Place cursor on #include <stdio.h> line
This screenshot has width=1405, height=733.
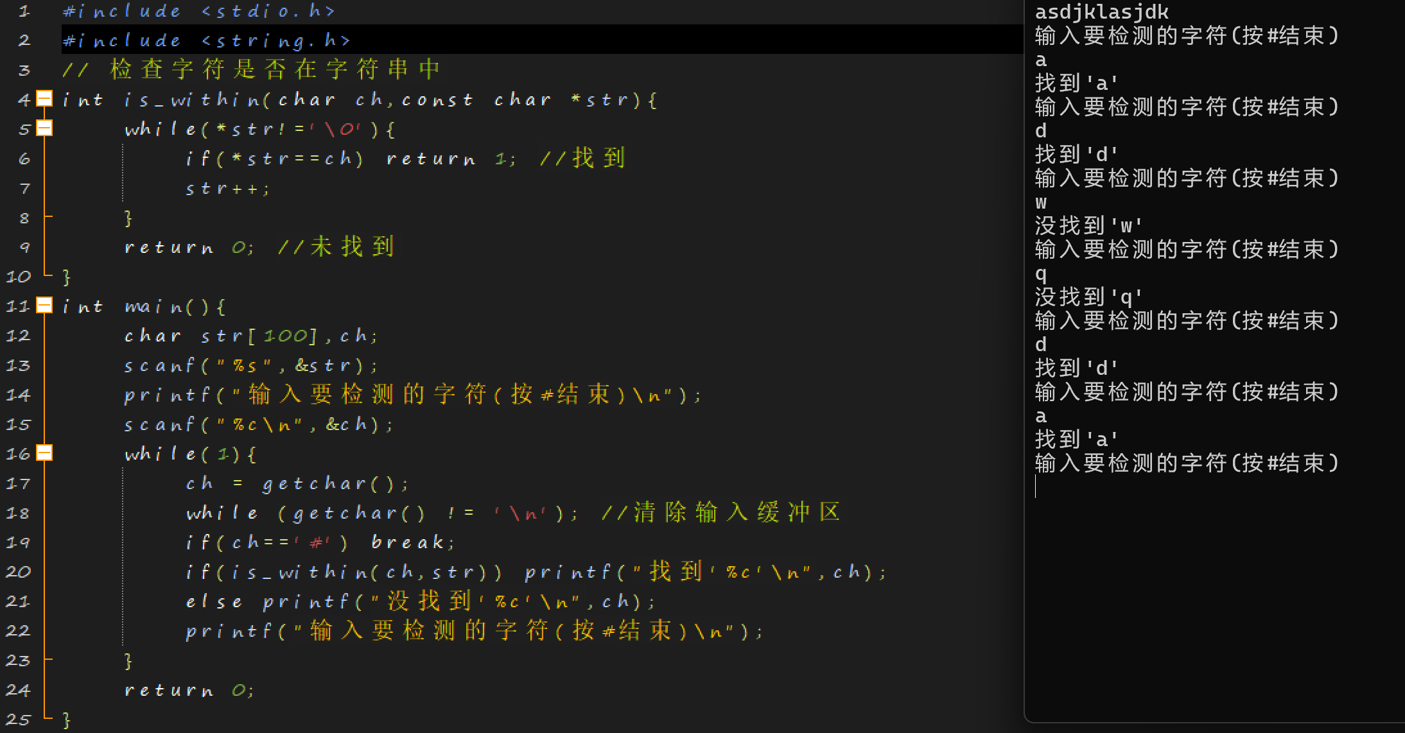[198, 11]
